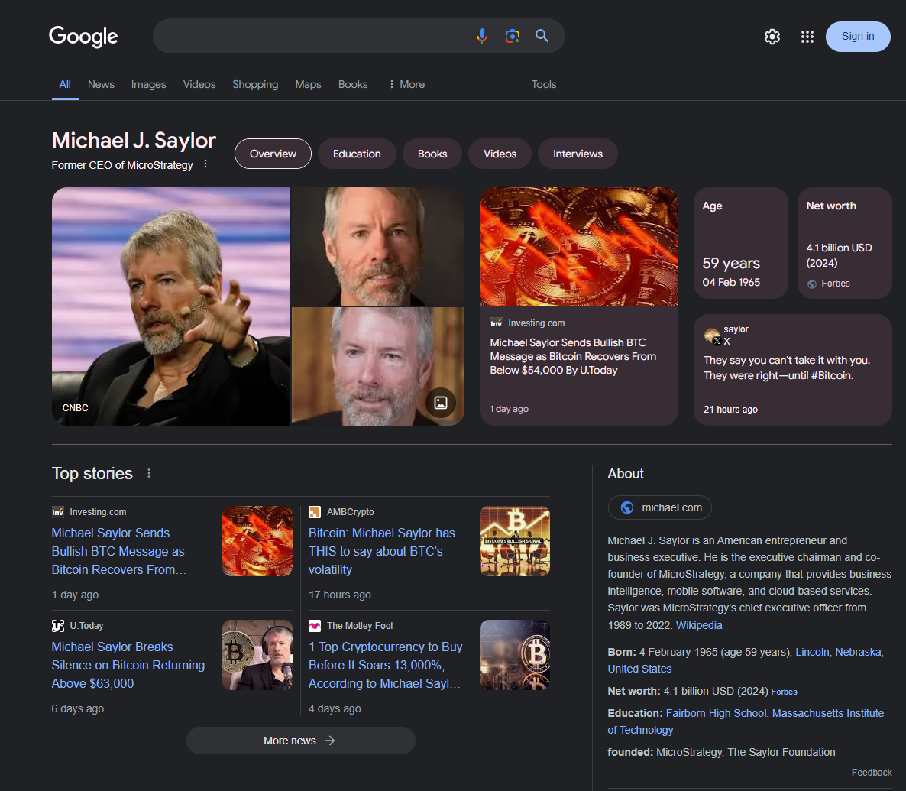
Task: Select the Interviews chip
Action: pyautogui.click(x=578, y=154)
